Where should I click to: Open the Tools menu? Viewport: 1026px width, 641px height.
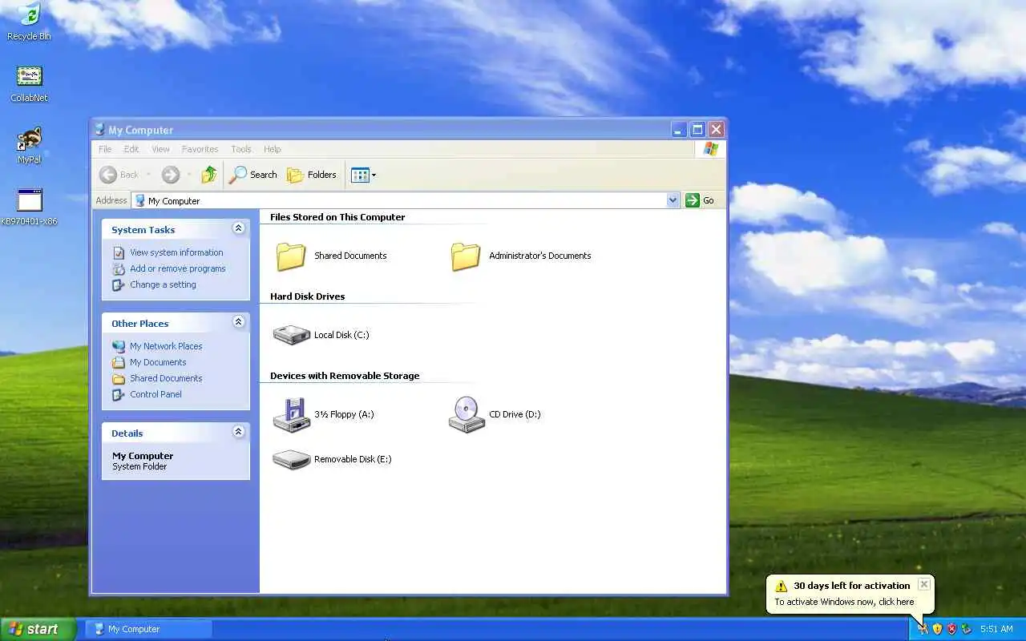point(241,149)
